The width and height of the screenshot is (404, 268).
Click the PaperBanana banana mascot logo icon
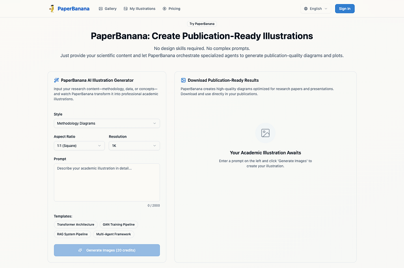(x=52, y=8)
